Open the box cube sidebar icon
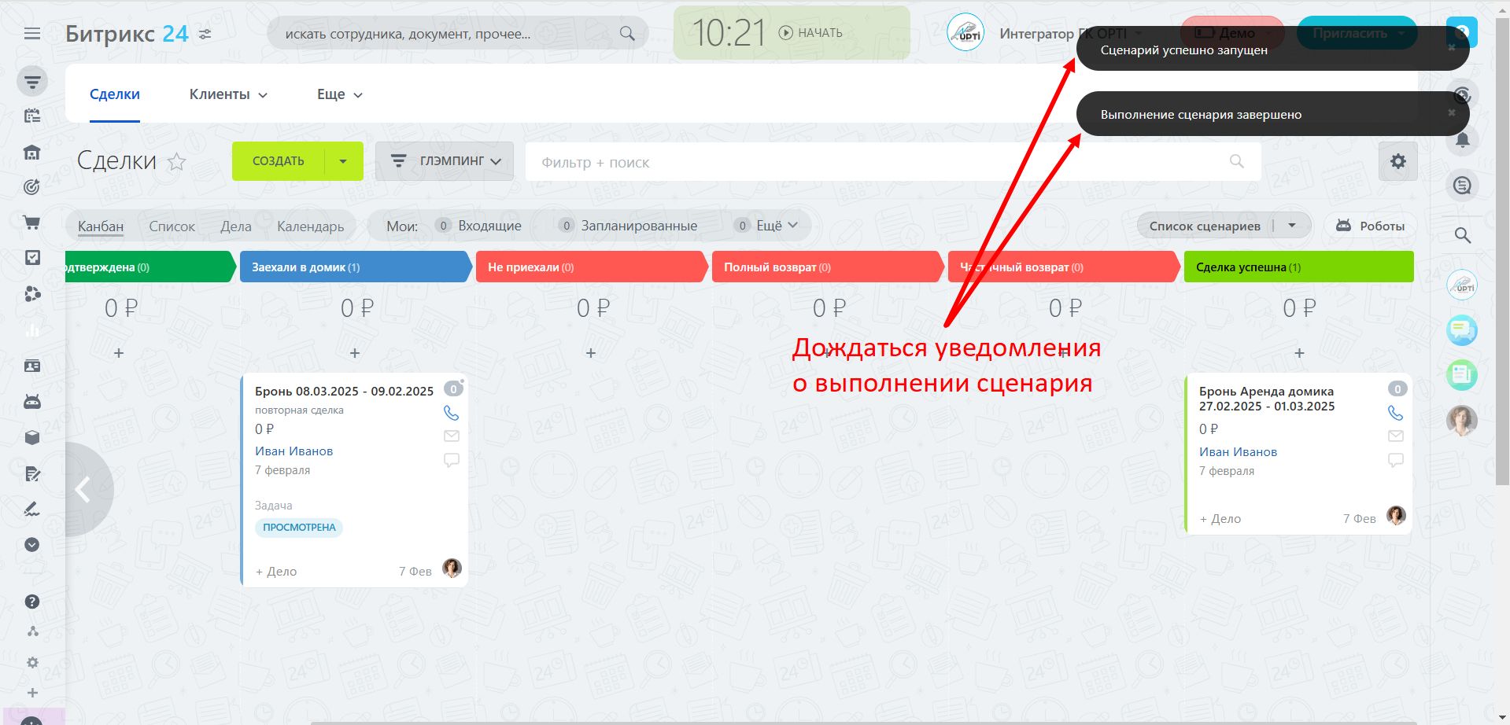The height and width of the screenshot is (725, 1510). click(32, 438)
